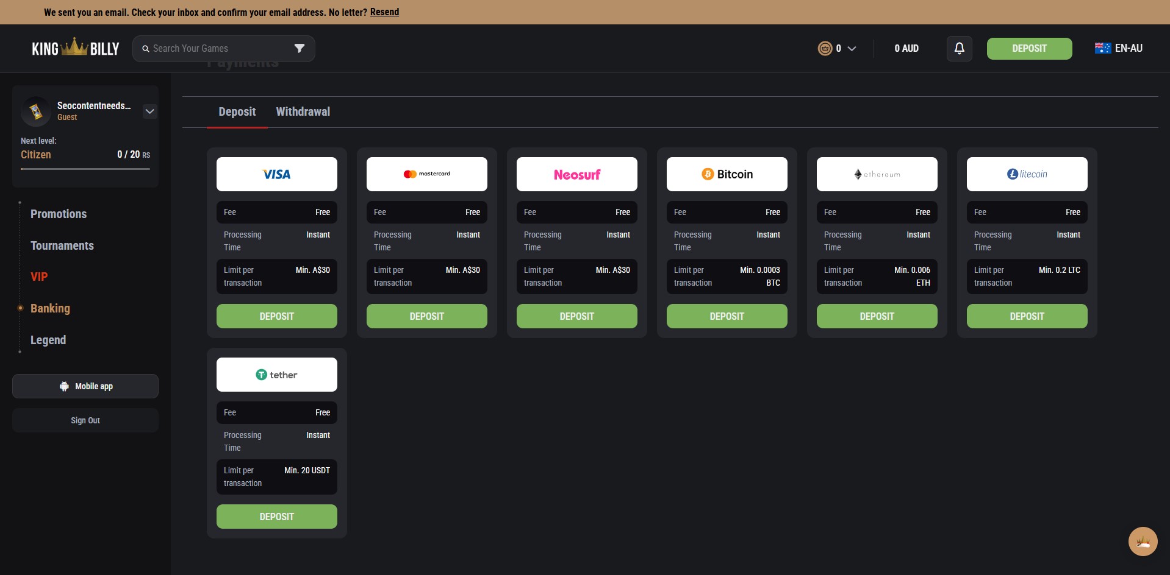The width and height of the screenshot is (1170, 575).
Task: Click the 0 / 20 RS points text
Action: click(x=134, y=155)
